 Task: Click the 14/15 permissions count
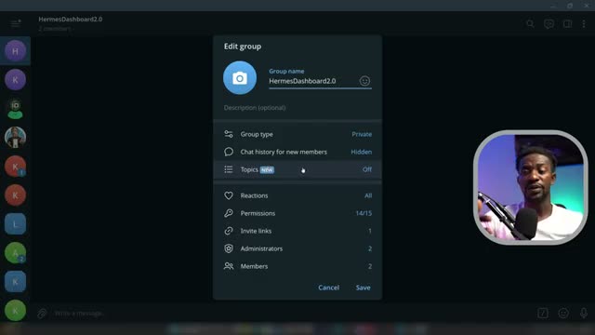[364, 213]
